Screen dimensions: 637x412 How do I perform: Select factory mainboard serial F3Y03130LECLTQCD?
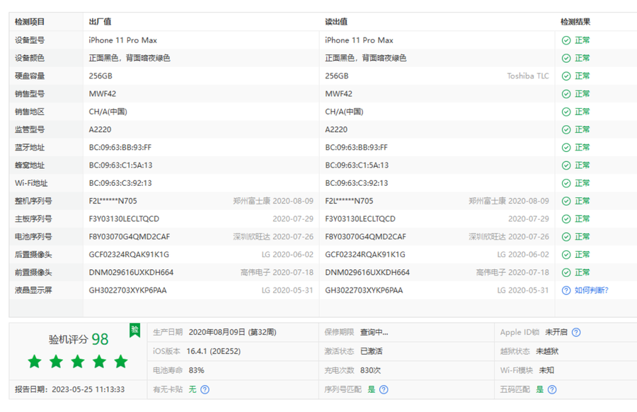(x=124, y=218)
